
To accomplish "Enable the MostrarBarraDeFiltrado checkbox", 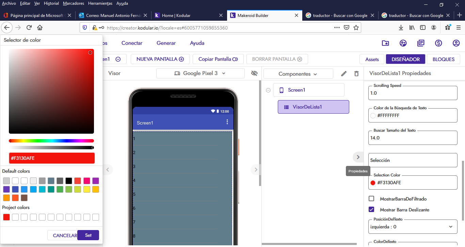I will [x=371, y=199].
